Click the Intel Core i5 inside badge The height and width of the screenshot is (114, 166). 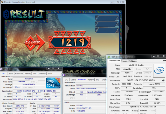53,83
